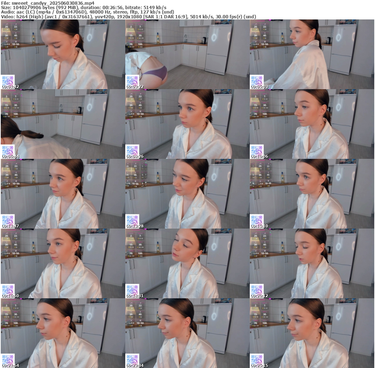Screen dimensions: 375x368
Task: Select the thumbnail at timestamp 00:25:15
Action: click(x=312, y=333)
